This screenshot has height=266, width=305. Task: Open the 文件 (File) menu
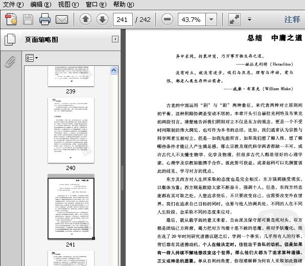pos(13,4)
